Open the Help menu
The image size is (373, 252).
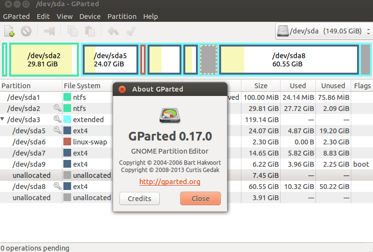coord(150,16)
